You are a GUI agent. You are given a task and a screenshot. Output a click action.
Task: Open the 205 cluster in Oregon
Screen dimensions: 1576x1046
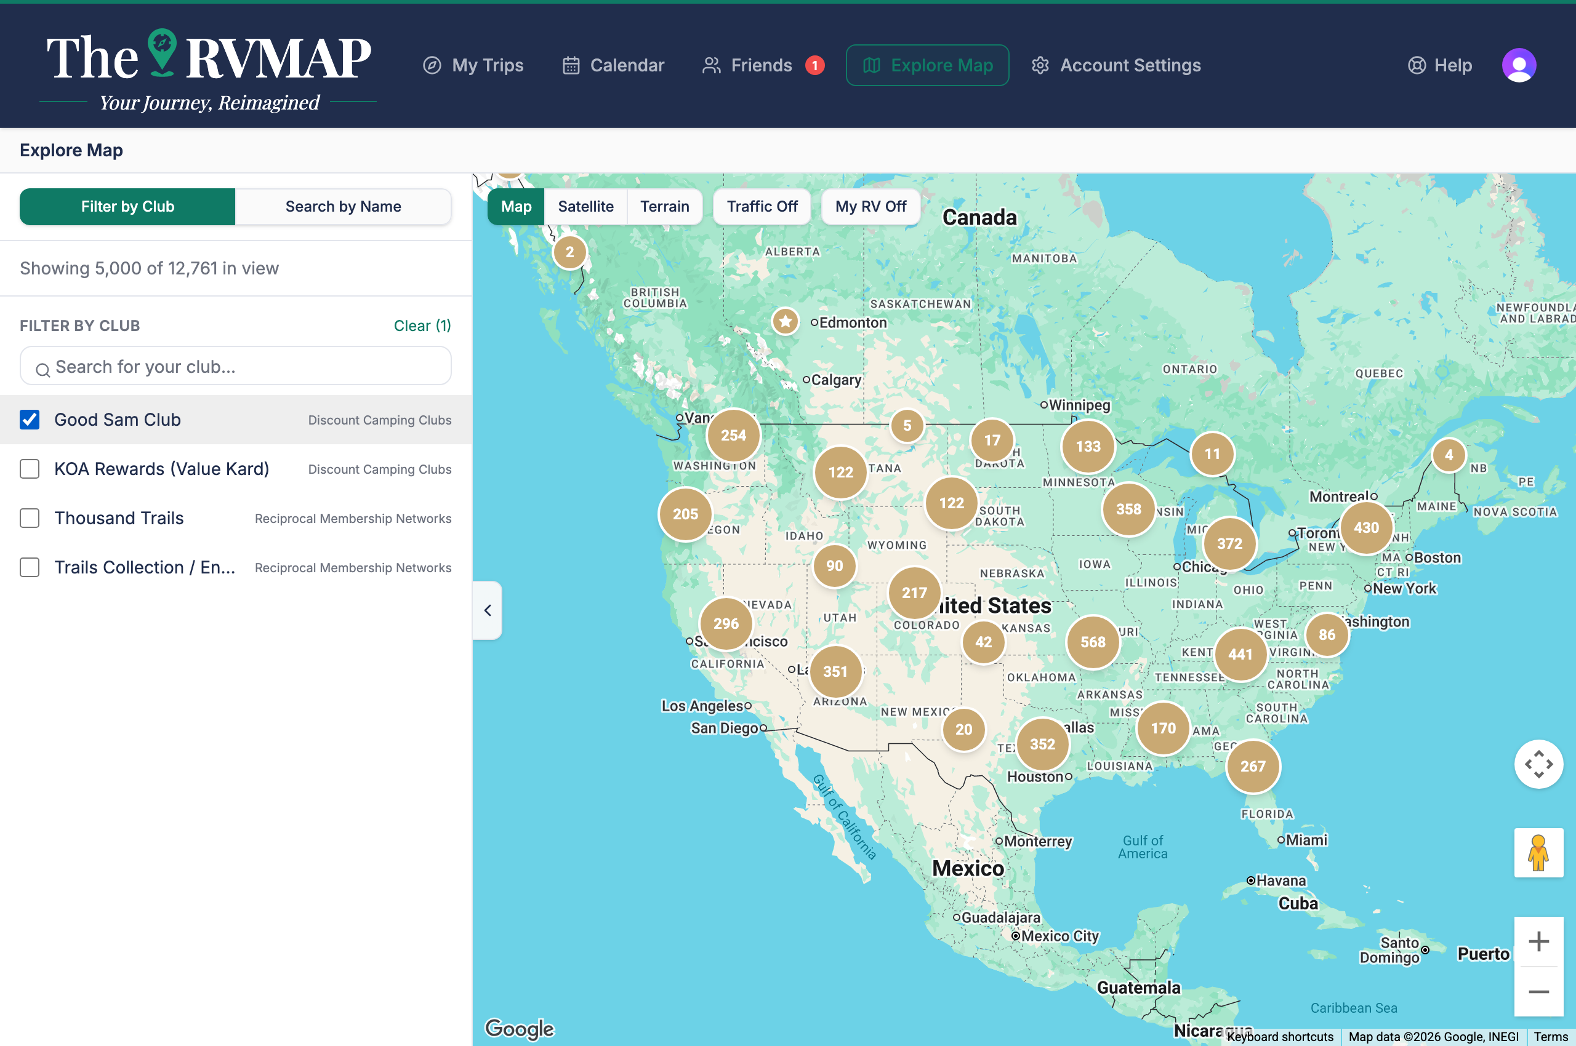[x=686, y=514]
